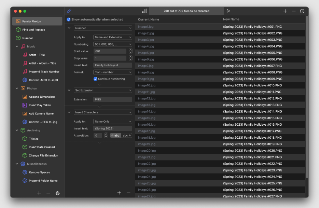The image size is (319, 208).
Task: Open the Text - number format dropdown
Action: (112, 72)
